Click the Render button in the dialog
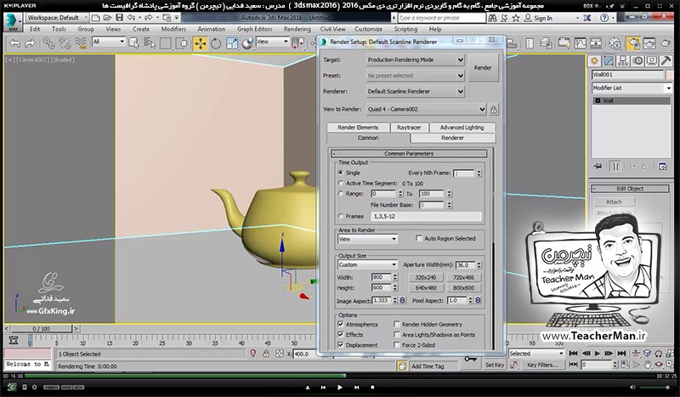The height and width of the screenshot is (397, 680). (483, 68)
